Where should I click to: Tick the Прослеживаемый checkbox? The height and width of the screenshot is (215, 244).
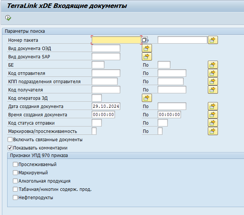15,165
